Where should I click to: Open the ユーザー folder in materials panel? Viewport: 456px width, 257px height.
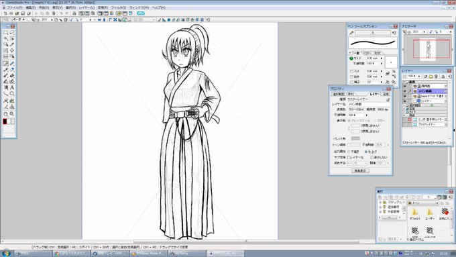coord(430,213)
